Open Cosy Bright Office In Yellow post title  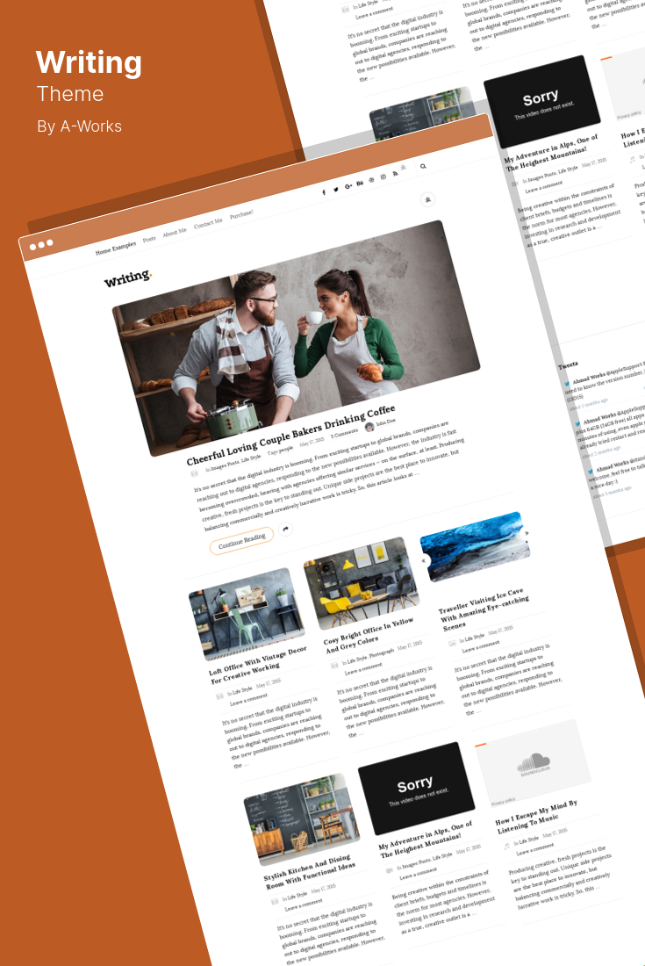(x=369, y=635)
